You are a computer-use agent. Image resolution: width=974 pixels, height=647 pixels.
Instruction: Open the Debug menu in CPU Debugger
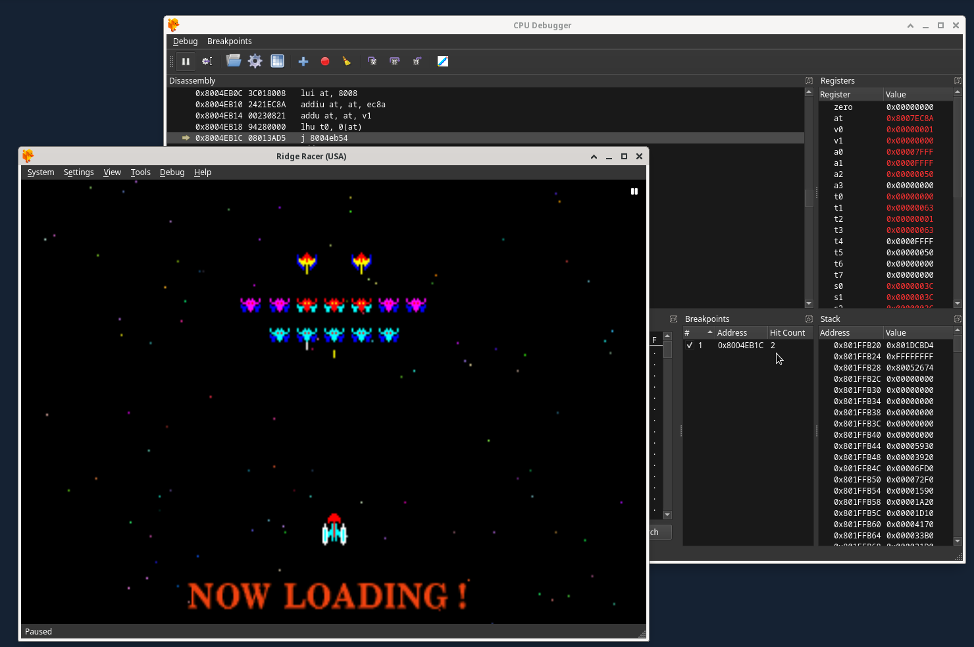click(185, 41)
